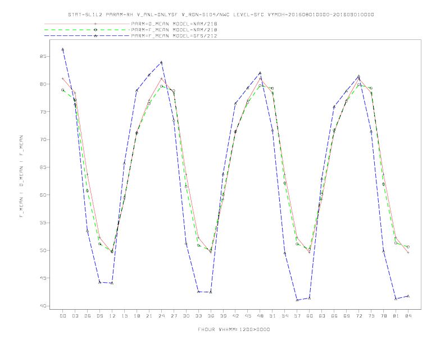Viewport: 445px width, 344px height.
Task: Click x-axis forecast hour label 72
Action: 359,316
